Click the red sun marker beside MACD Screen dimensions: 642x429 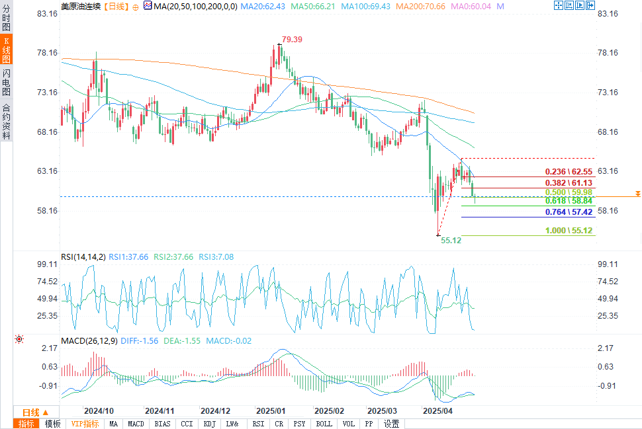tap(19, 340)
